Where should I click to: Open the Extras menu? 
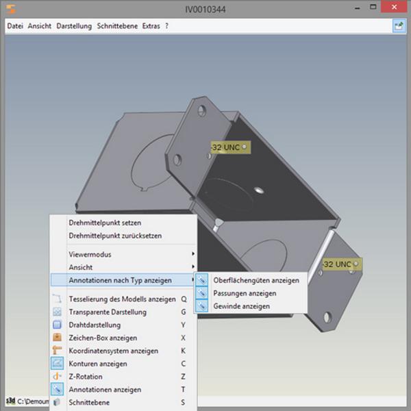(x=151, y=26)
